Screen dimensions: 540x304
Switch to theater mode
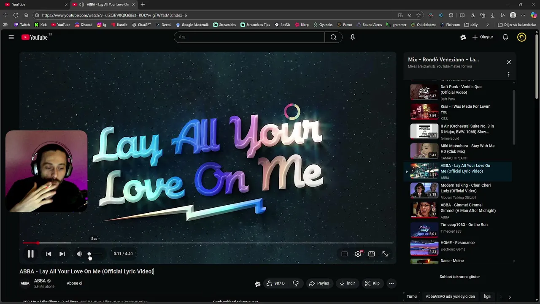[372, 254]
